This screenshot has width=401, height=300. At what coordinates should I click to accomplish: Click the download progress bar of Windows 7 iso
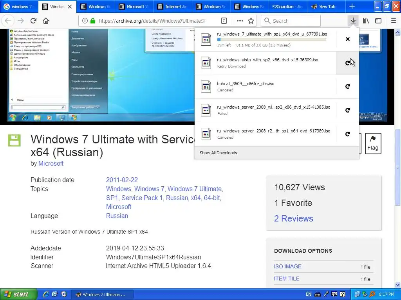[x=272, y=39]
